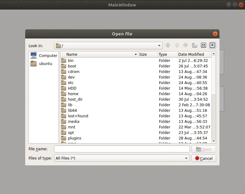Go back using the left arrow icon
The height and width of the screenshot is (194, 245).
[x=168, y=45]
